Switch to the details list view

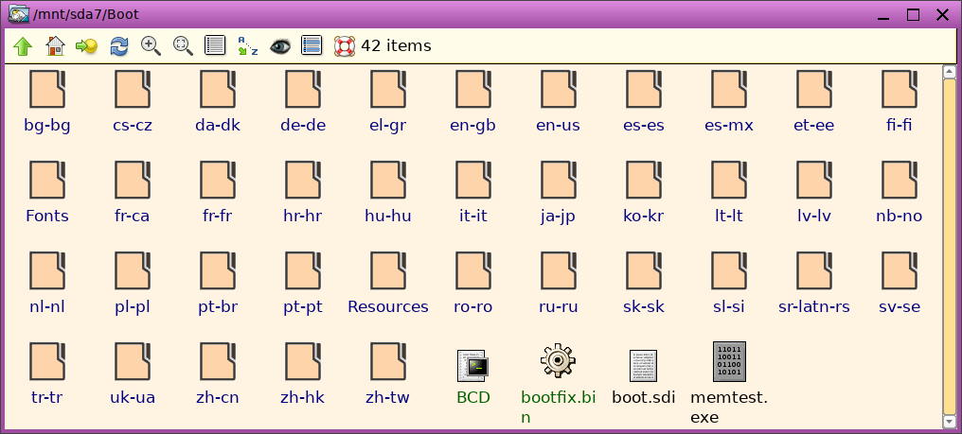point(215,46)
